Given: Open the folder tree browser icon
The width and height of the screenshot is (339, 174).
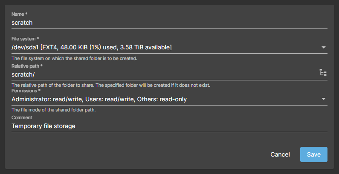Looking at the screenshot, I should [323, 73].
